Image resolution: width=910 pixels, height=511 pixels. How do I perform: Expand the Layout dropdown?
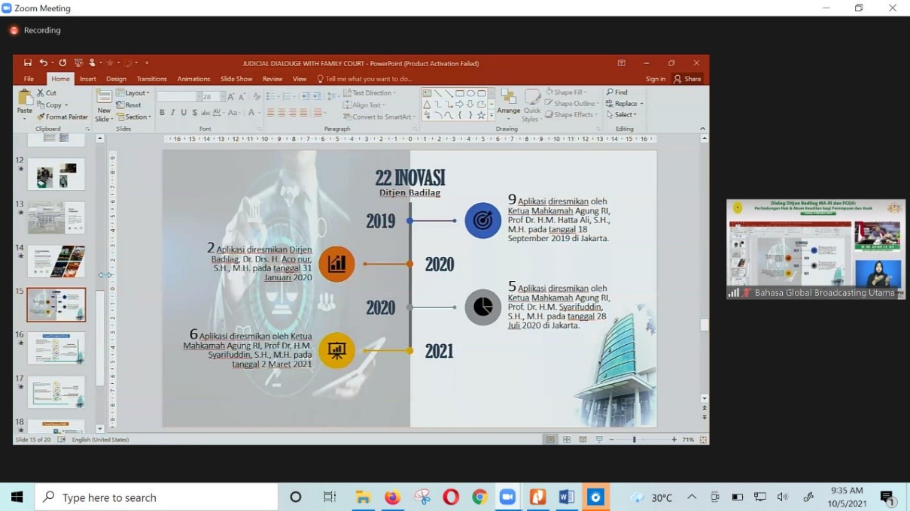pyautogui.click(x=133, y=93)
